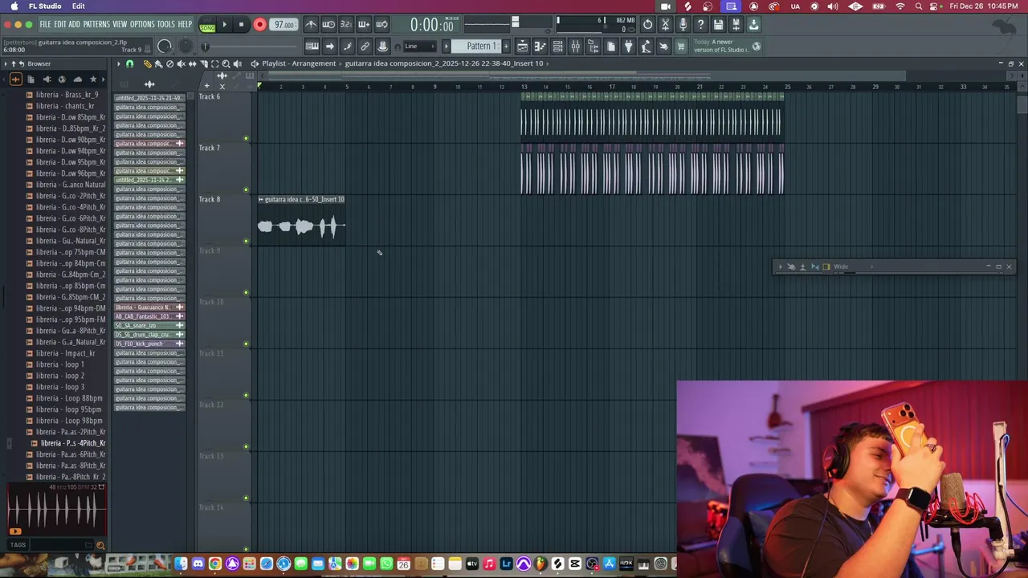Select the Draw pencil tool in playlist

pos(147,63)
